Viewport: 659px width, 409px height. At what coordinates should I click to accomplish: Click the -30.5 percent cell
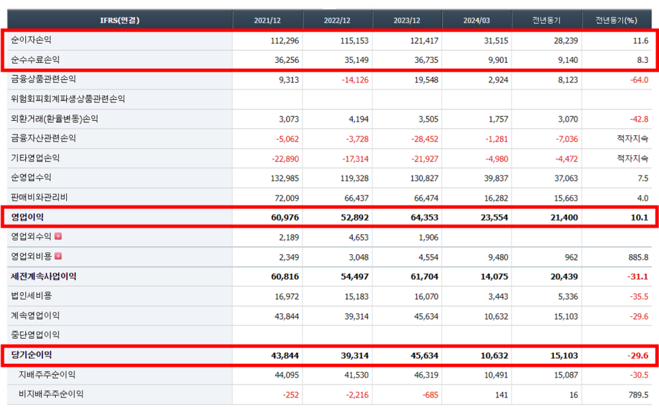point(639,376)
